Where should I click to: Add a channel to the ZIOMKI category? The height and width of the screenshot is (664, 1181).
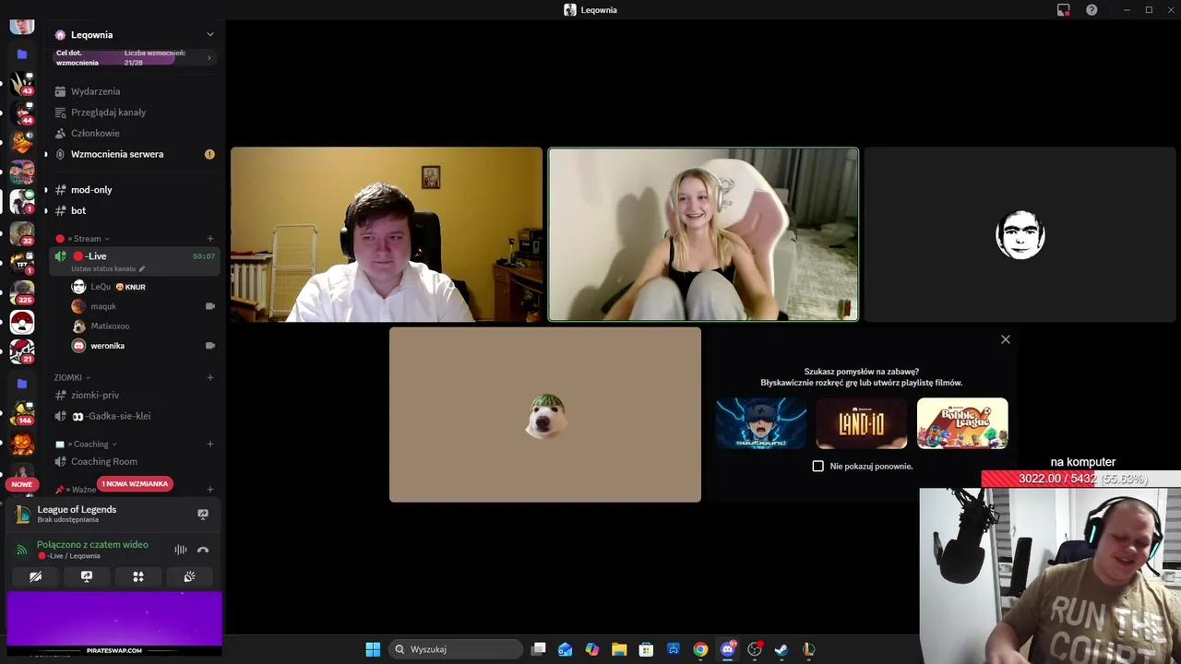coord(210,377)
